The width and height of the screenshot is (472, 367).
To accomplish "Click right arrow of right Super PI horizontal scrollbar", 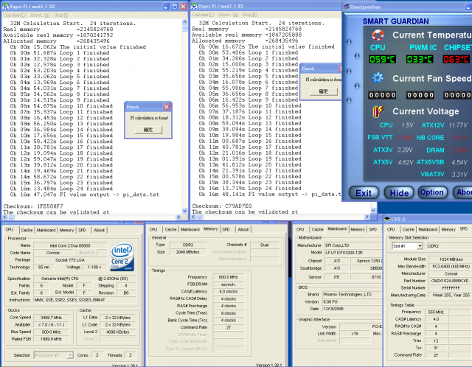I will point(367,217).
